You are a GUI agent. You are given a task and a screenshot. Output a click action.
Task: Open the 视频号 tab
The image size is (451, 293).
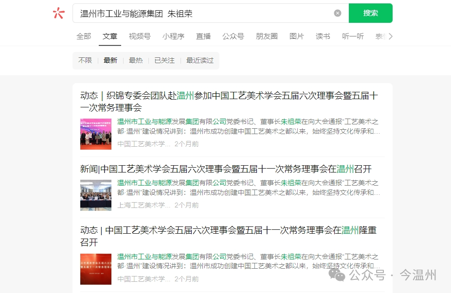pyautogui.click(x=140, y=36)
